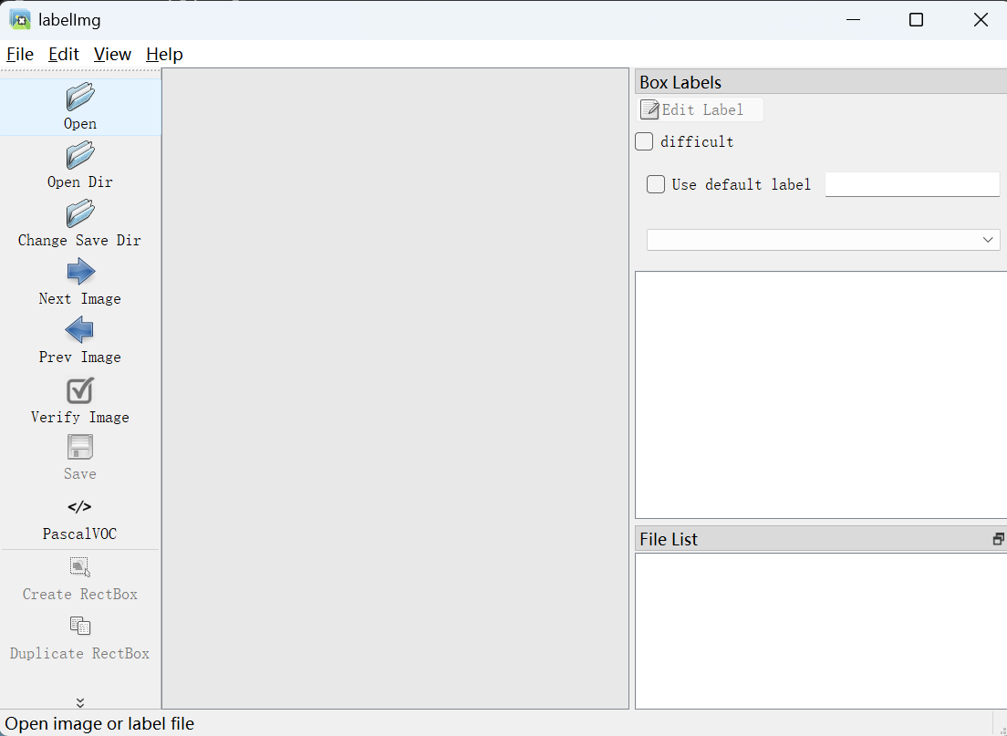Go to Next Image arrow
The image size is (1007, 736).
80,272
